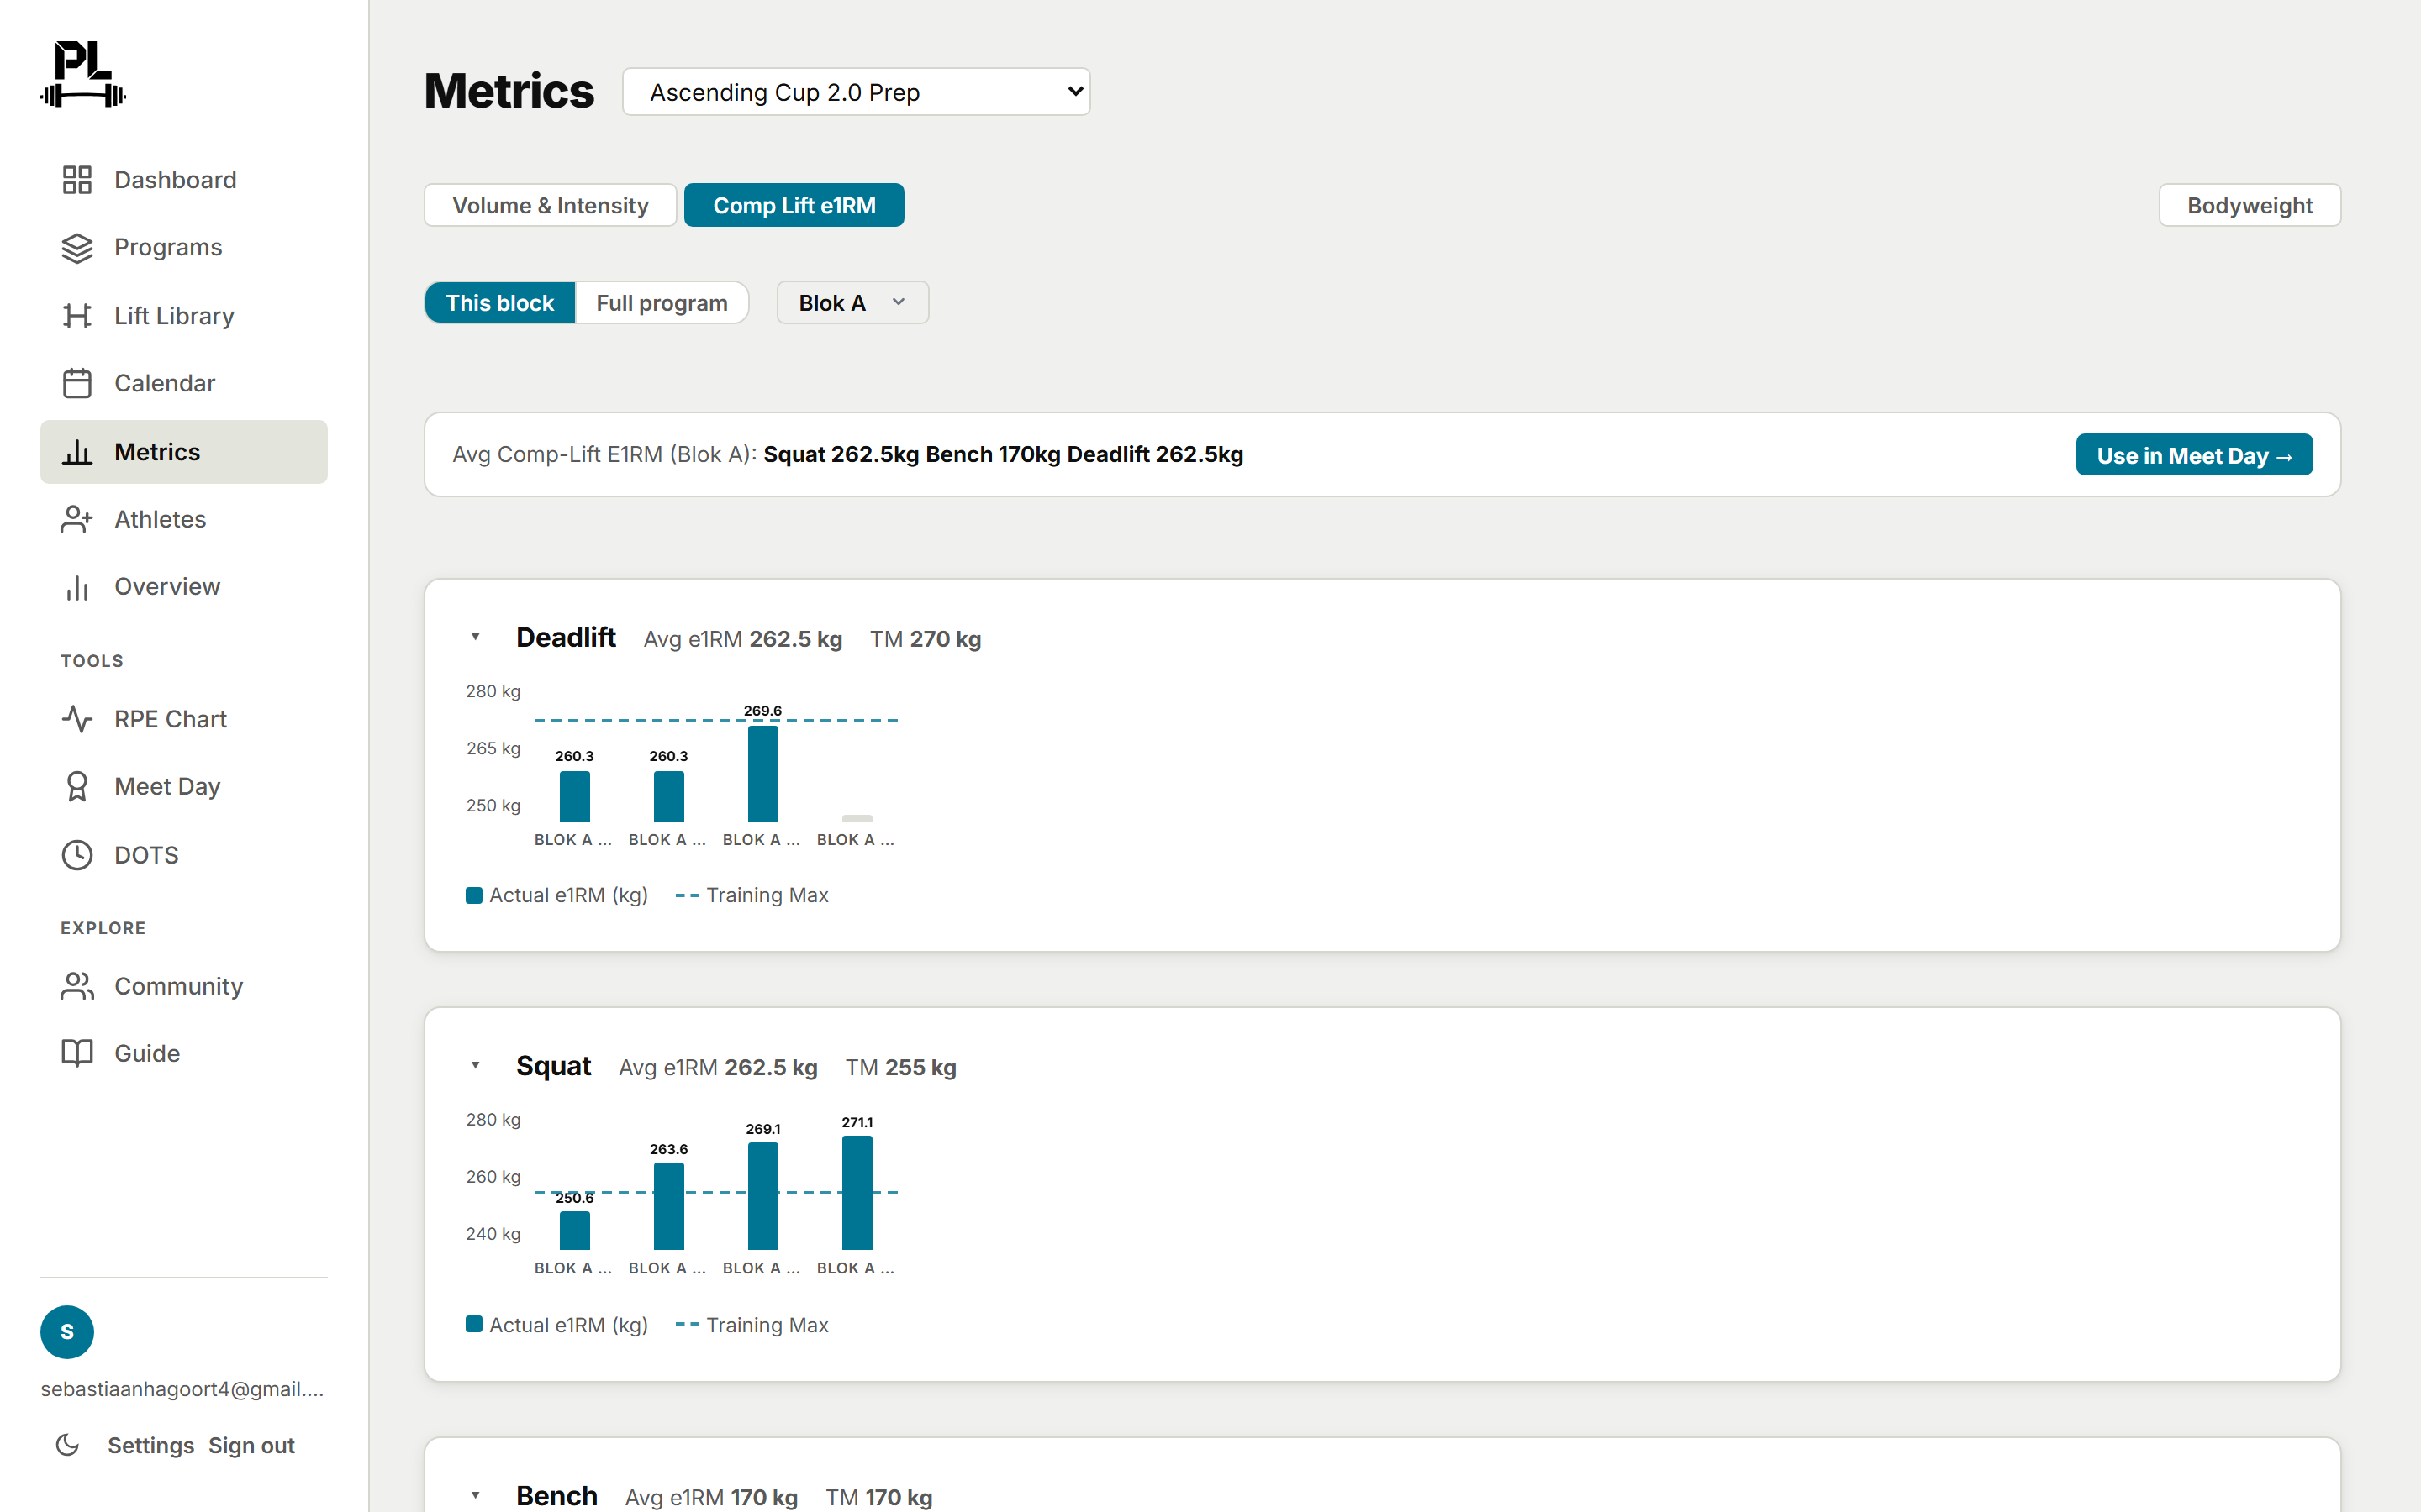Open the Bodyweight tab
Screen dimensions: 2421x1512
(2249, 205)
